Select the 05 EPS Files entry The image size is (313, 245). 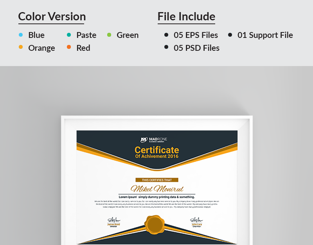pos(196,35)
